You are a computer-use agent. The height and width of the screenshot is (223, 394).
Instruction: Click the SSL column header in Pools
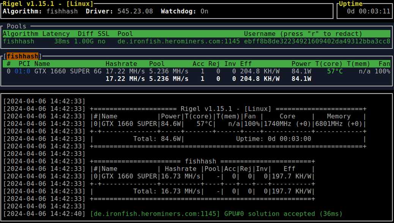coord(103,34)
